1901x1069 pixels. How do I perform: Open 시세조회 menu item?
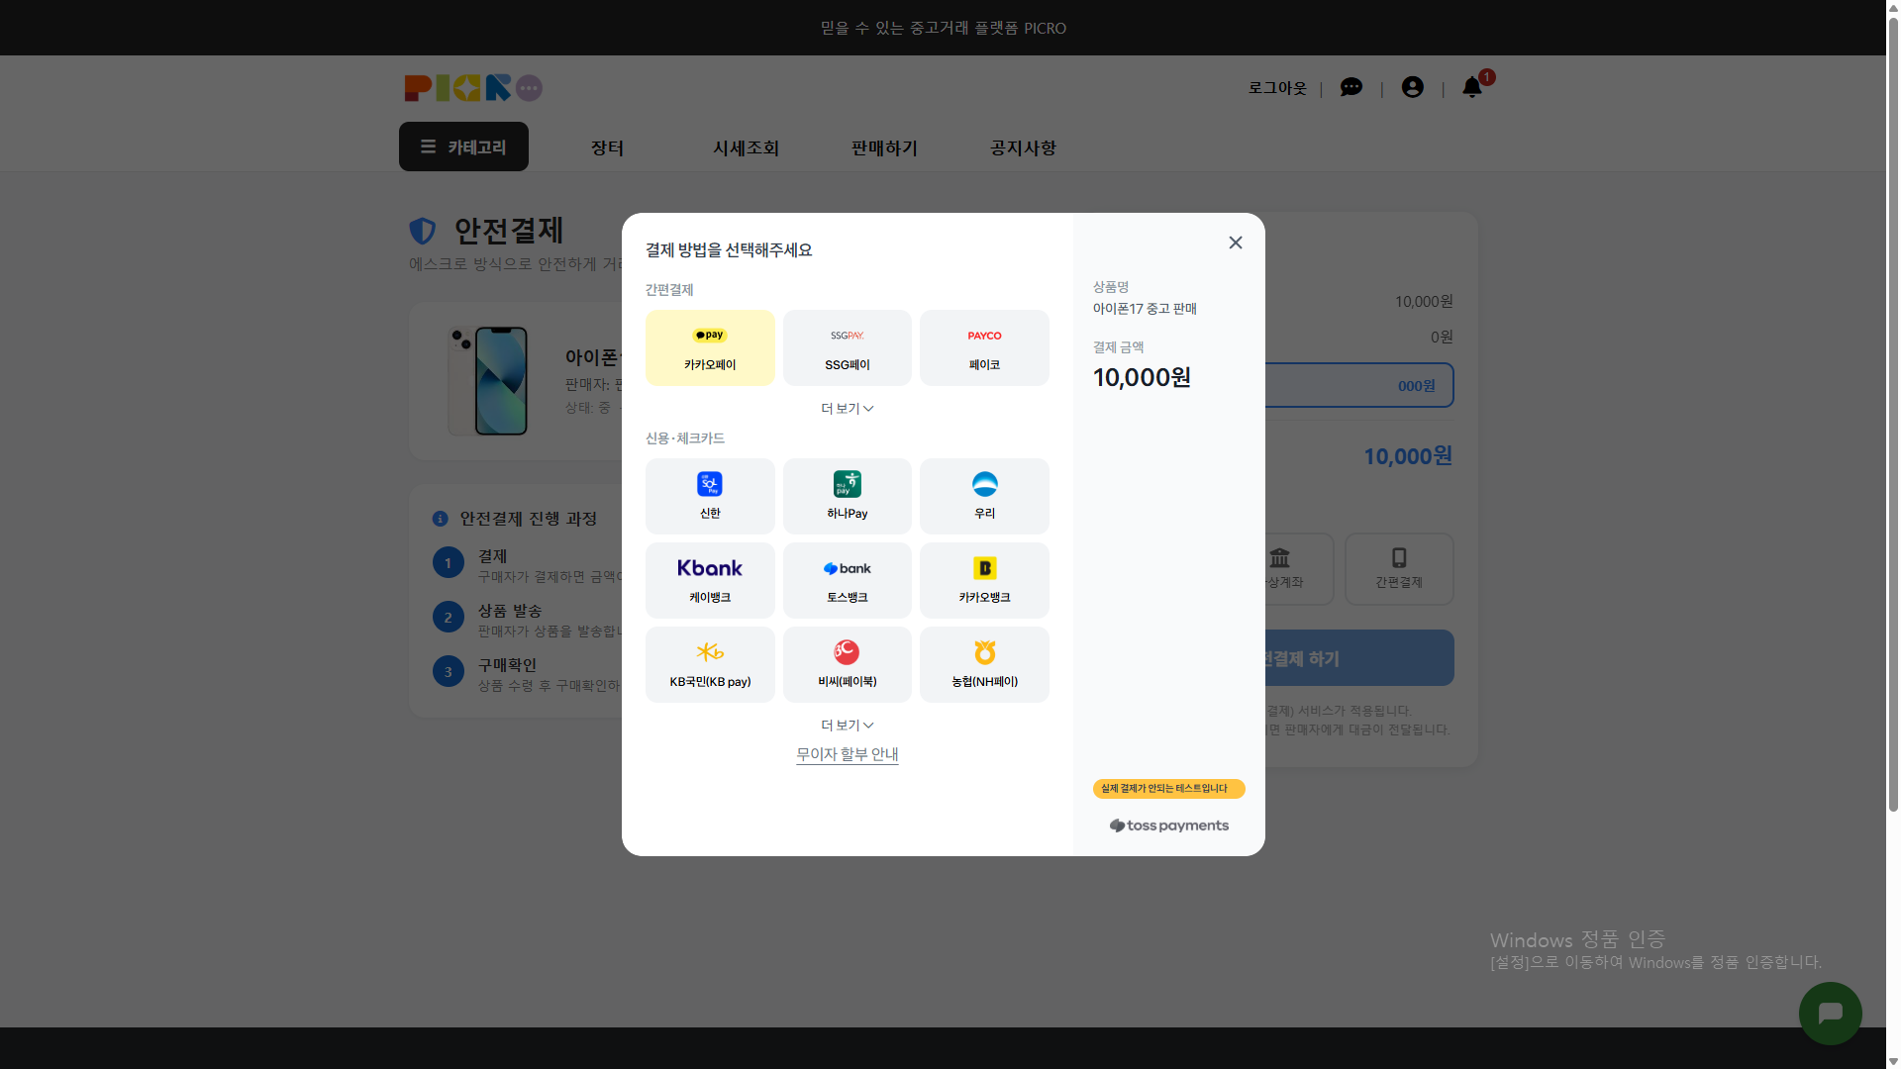click(746, 147)
